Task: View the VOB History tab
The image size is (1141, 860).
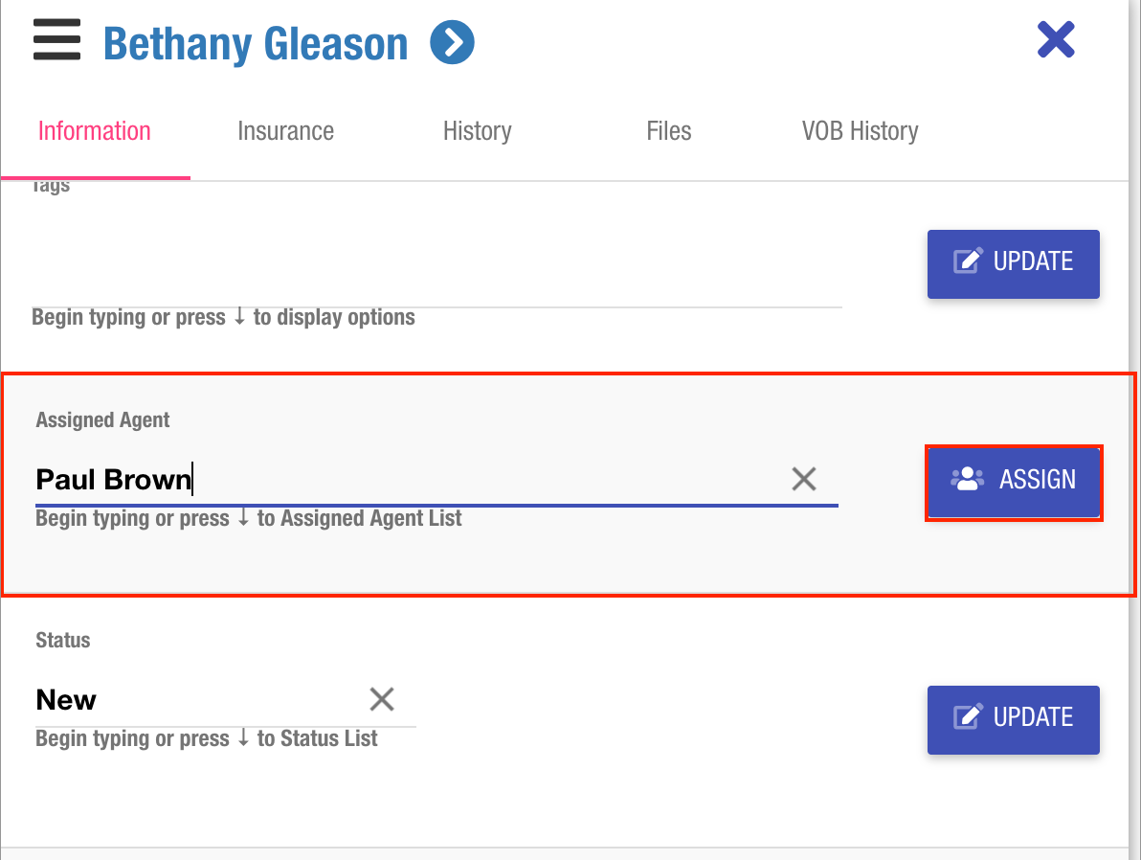Action: (860, 131)
